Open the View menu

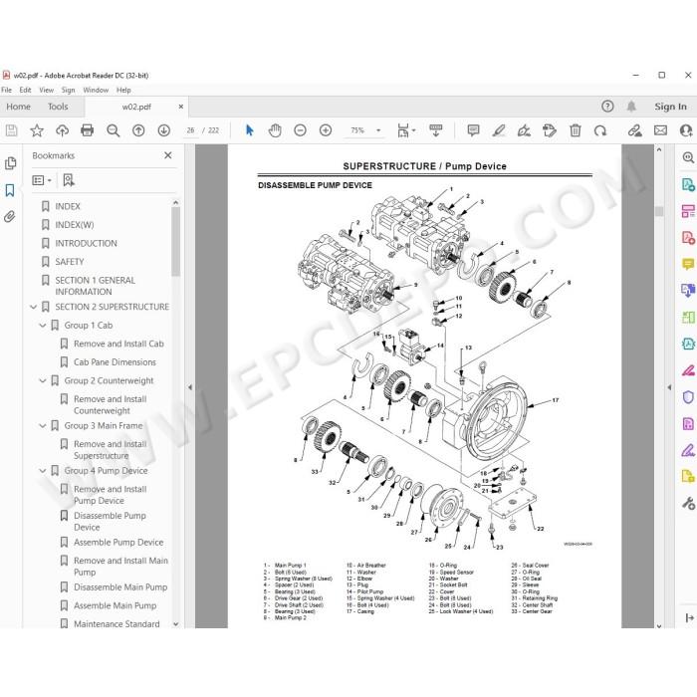point(46,90)
